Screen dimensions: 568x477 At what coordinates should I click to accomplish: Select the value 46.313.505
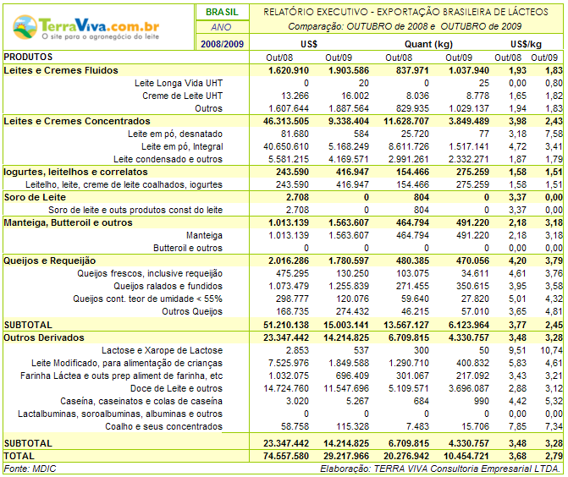(286, 121)
